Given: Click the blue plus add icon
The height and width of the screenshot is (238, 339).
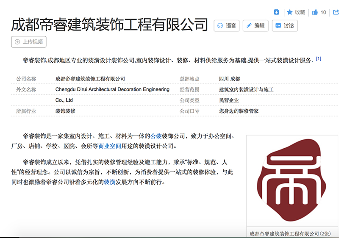Looking at the screenshot, I should point(276,12).
